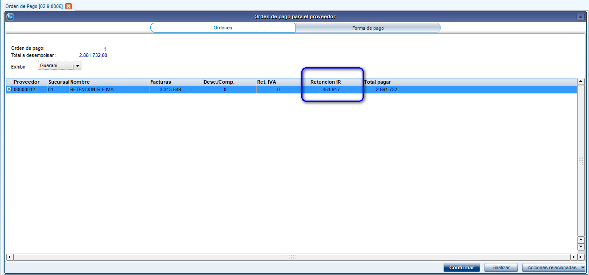Click the Total a desembolsar amount 2.861.732,00
The image size is (589, 275).
pyautogui.click(x=93, y=56)
